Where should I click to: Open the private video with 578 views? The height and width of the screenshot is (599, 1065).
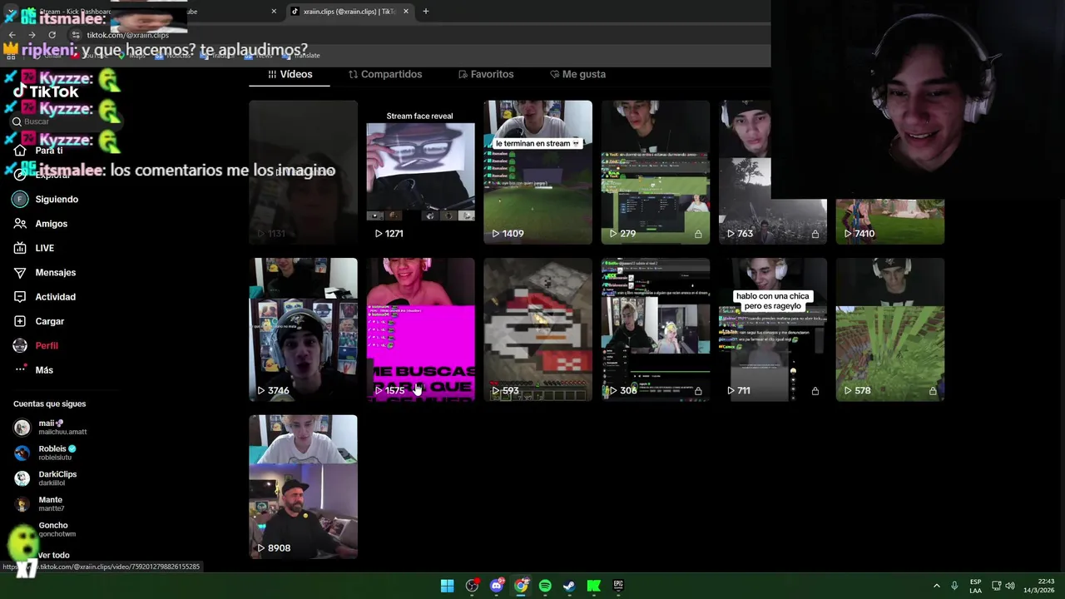point(889,329)
